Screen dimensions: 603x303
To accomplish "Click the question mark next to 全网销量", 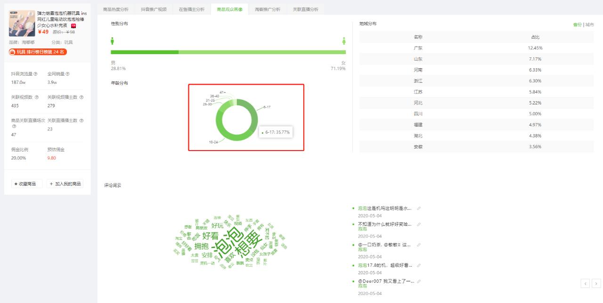I will click(68, 74).
